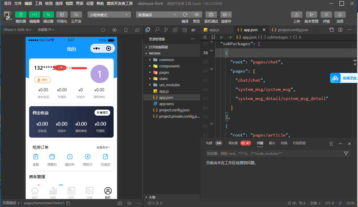Open the 项目 menu

8,3
